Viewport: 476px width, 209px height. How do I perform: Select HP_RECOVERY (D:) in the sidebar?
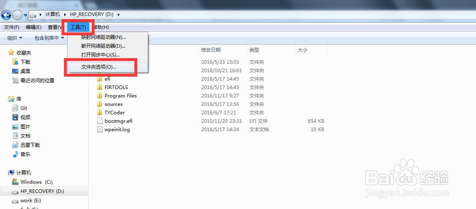coord(44,191)
